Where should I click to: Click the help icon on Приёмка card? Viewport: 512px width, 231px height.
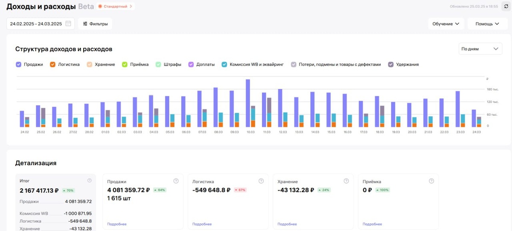coord(431,181)
